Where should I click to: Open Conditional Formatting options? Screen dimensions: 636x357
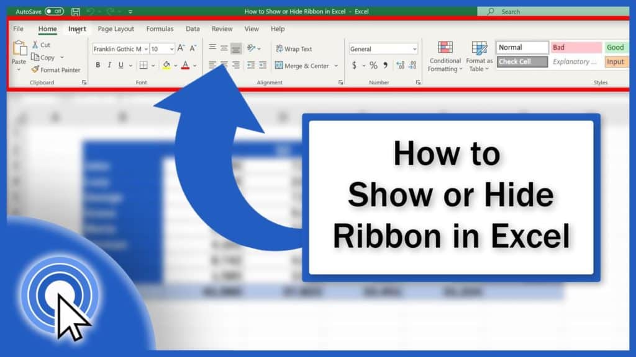point(445,56)
